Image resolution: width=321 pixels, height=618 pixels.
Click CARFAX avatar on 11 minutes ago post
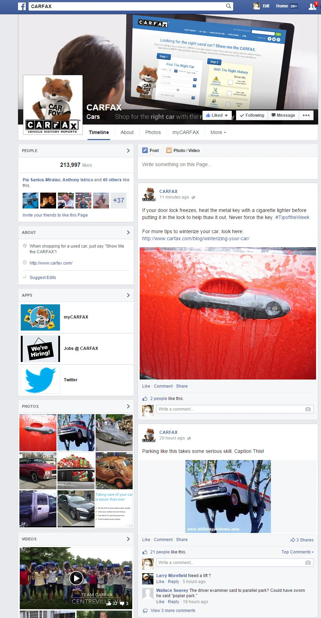(149, 194)
